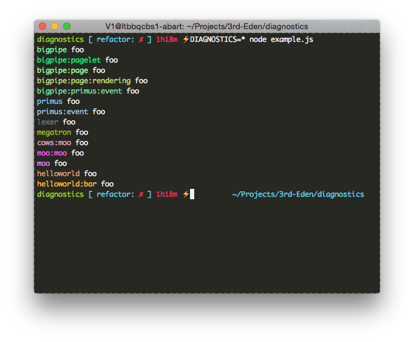Image resolution: width=414 pixels, height=342 pixels.
Task: Close the terminal window with red button
Action: coord(42,26)
